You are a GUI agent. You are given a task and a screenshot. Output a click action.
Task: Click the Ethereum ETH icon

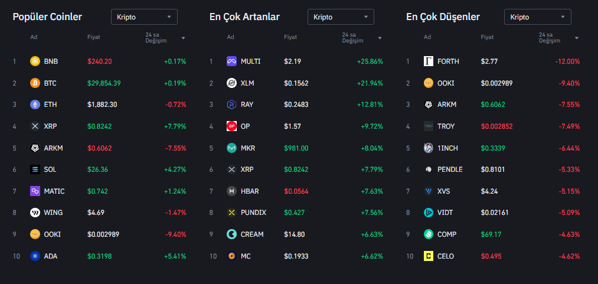35,105
